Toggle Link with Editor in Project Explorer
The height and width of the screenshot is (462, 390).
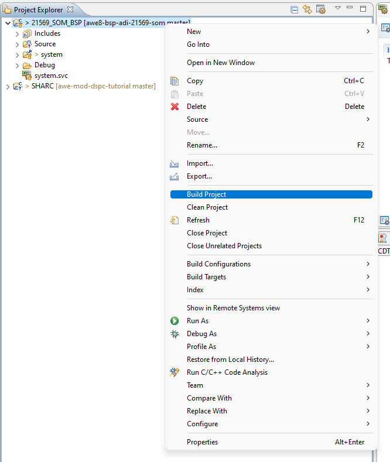click(x=307, y=9)
